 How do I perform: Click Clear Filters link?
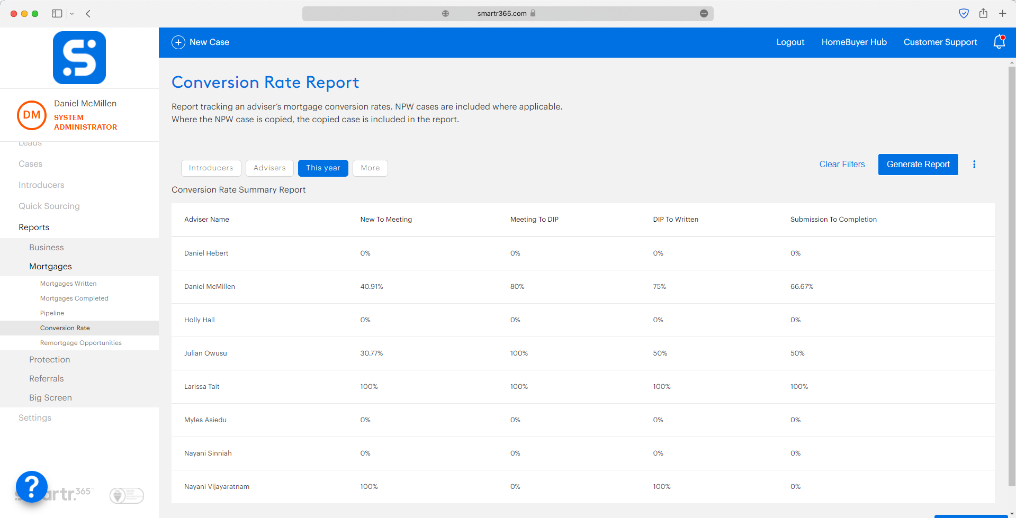(x=842, y=165)
